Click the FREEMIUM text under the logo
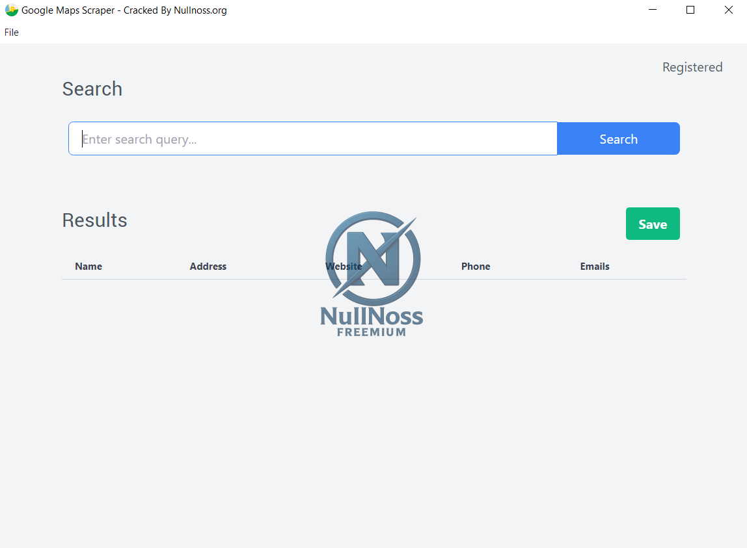 tap(372, 332)
